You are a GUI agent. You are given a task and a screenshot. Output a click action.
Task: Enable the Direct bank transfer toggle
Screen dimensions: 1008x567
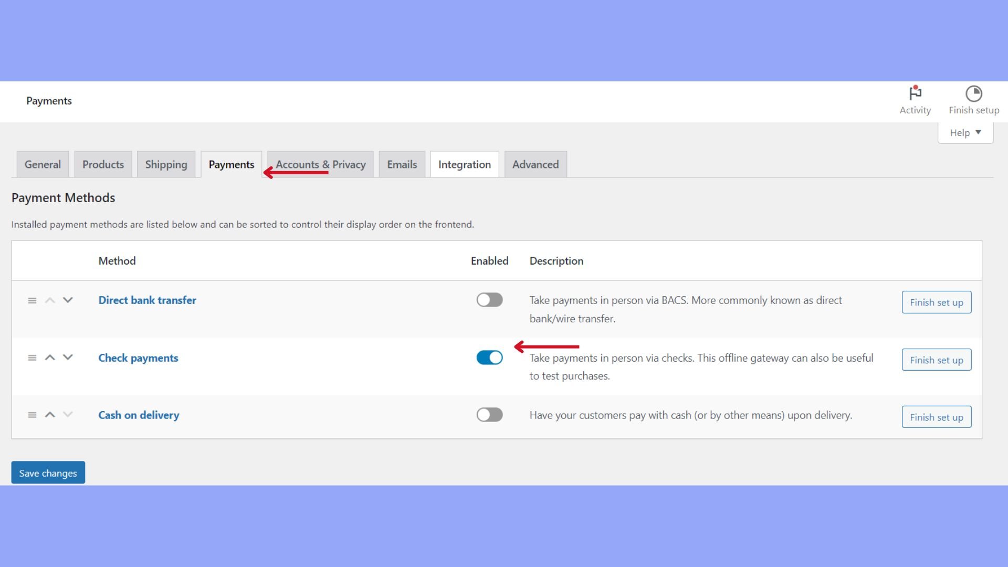[x=489, y=300]
